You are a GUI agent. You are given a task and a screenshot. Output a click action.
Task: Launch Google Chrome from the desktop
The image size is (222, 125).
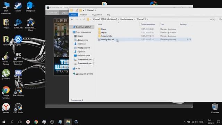click(6, 92)
